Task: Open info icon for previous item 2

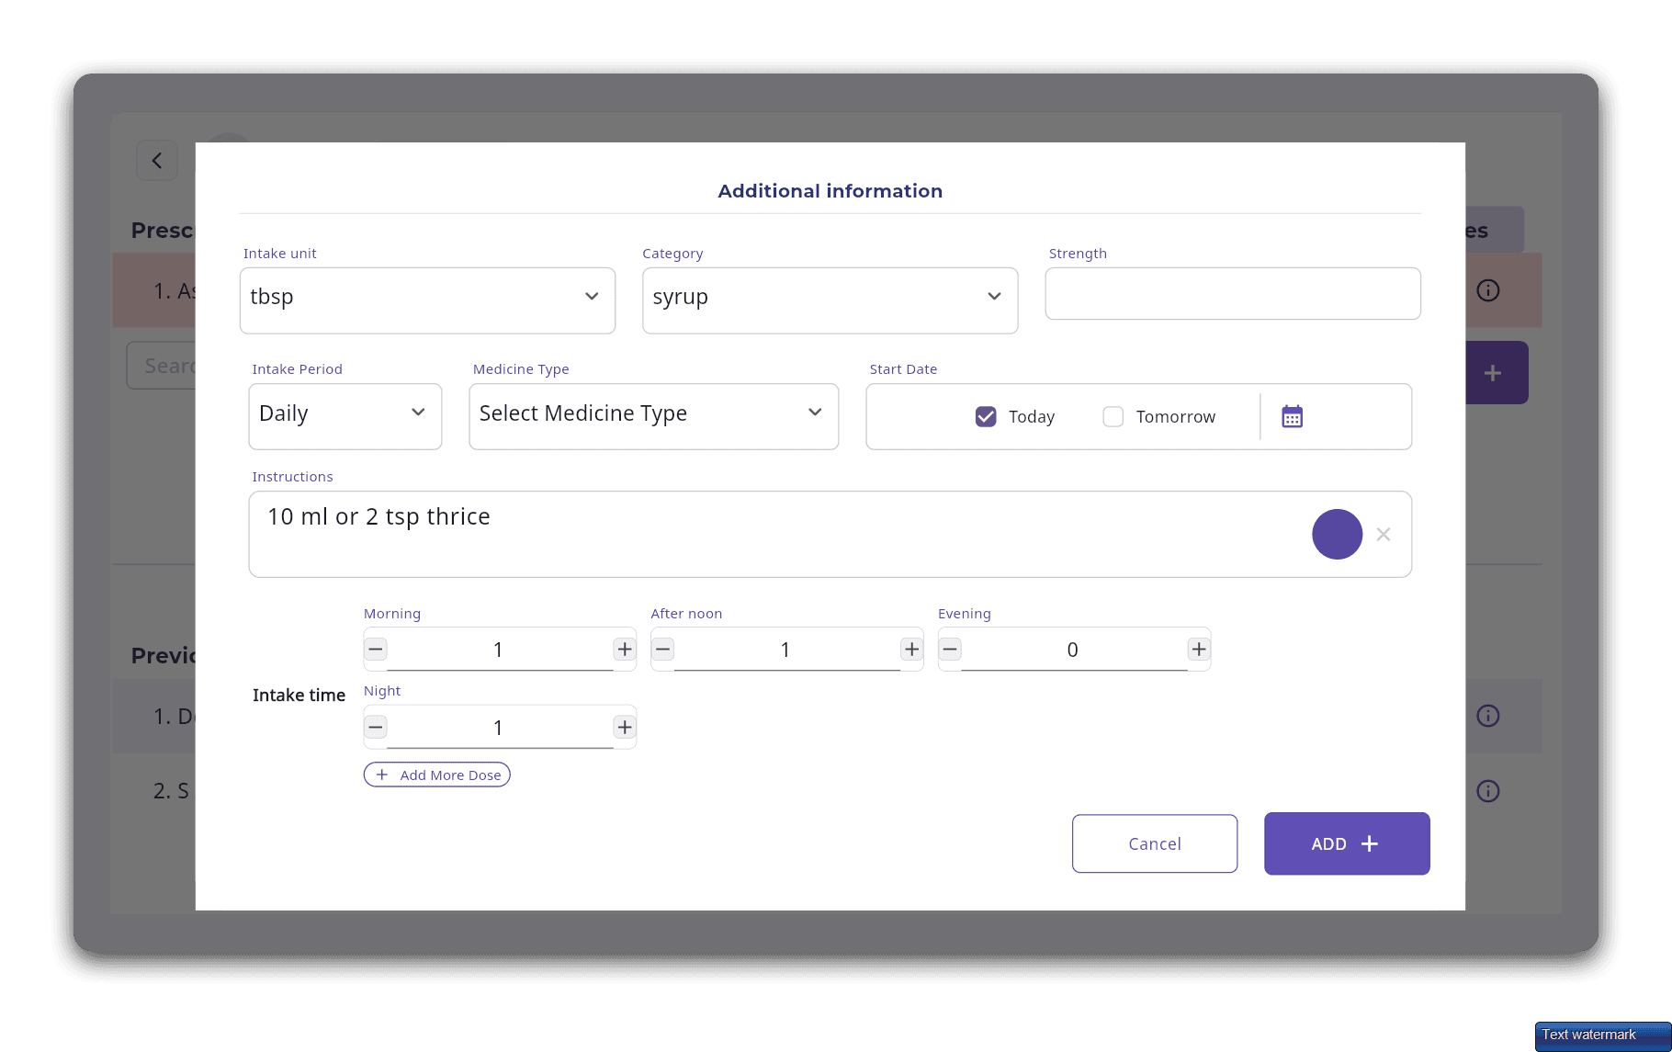Action: tap(1488, 791)
